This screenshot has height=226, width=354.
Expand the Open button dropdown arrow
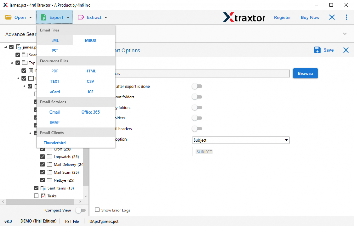tap(30, 17)
